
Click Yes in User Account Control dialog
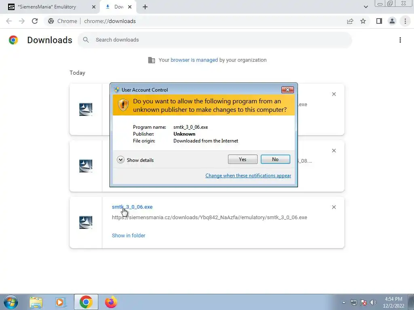(243, 159)
